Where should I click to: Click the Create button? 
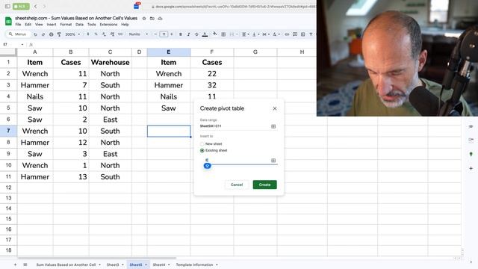(x=264, y=185)
